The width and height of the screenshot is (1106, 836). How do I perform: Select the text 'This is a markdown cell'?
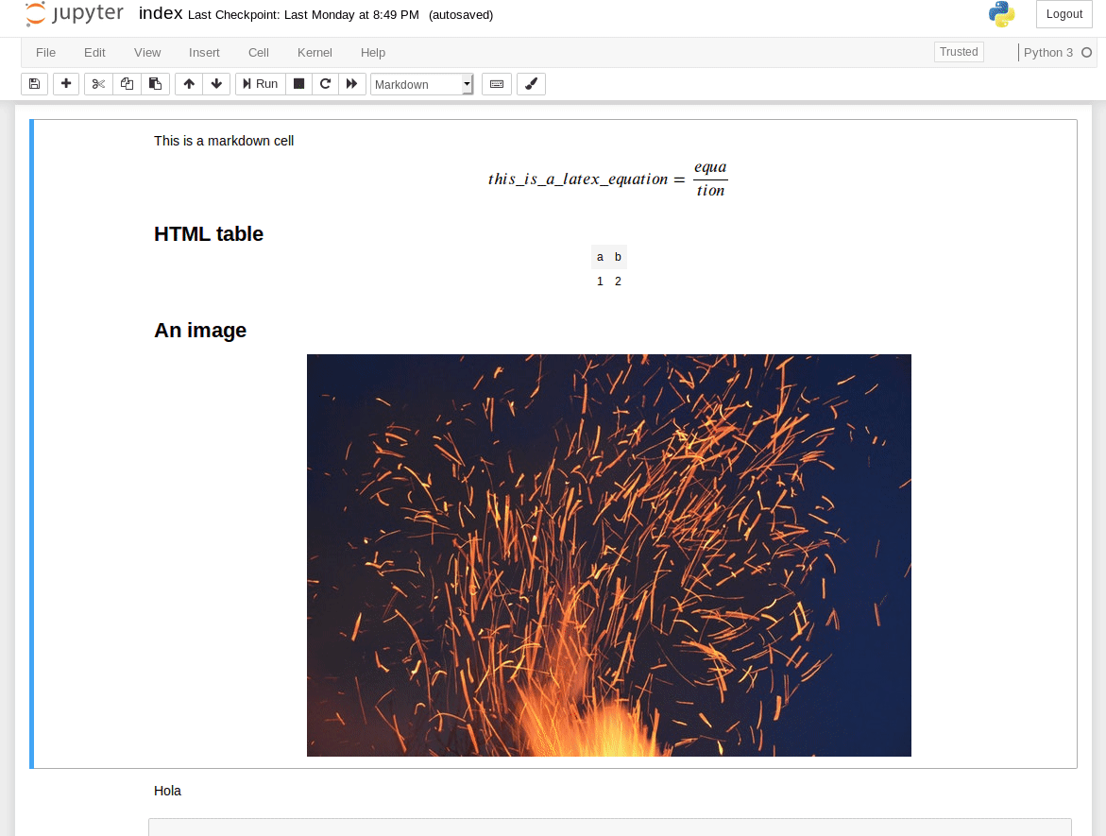point(224,141)
